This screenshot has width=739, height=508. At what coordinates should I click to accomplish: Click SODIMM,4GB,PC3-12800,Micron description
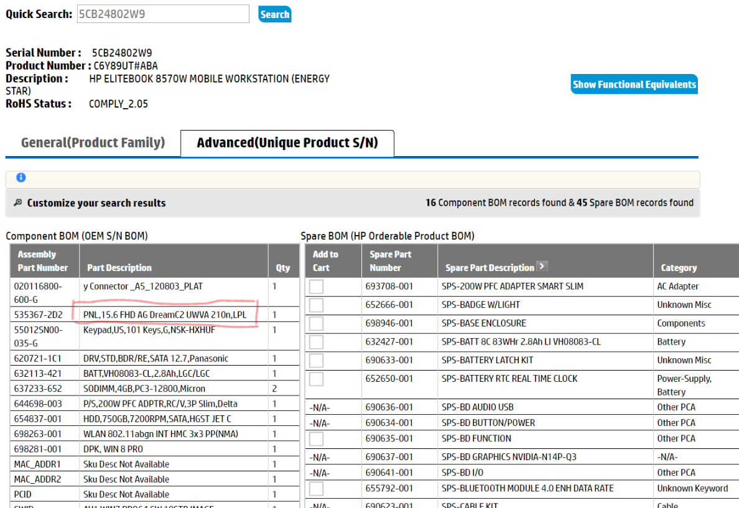coord(144,389)
